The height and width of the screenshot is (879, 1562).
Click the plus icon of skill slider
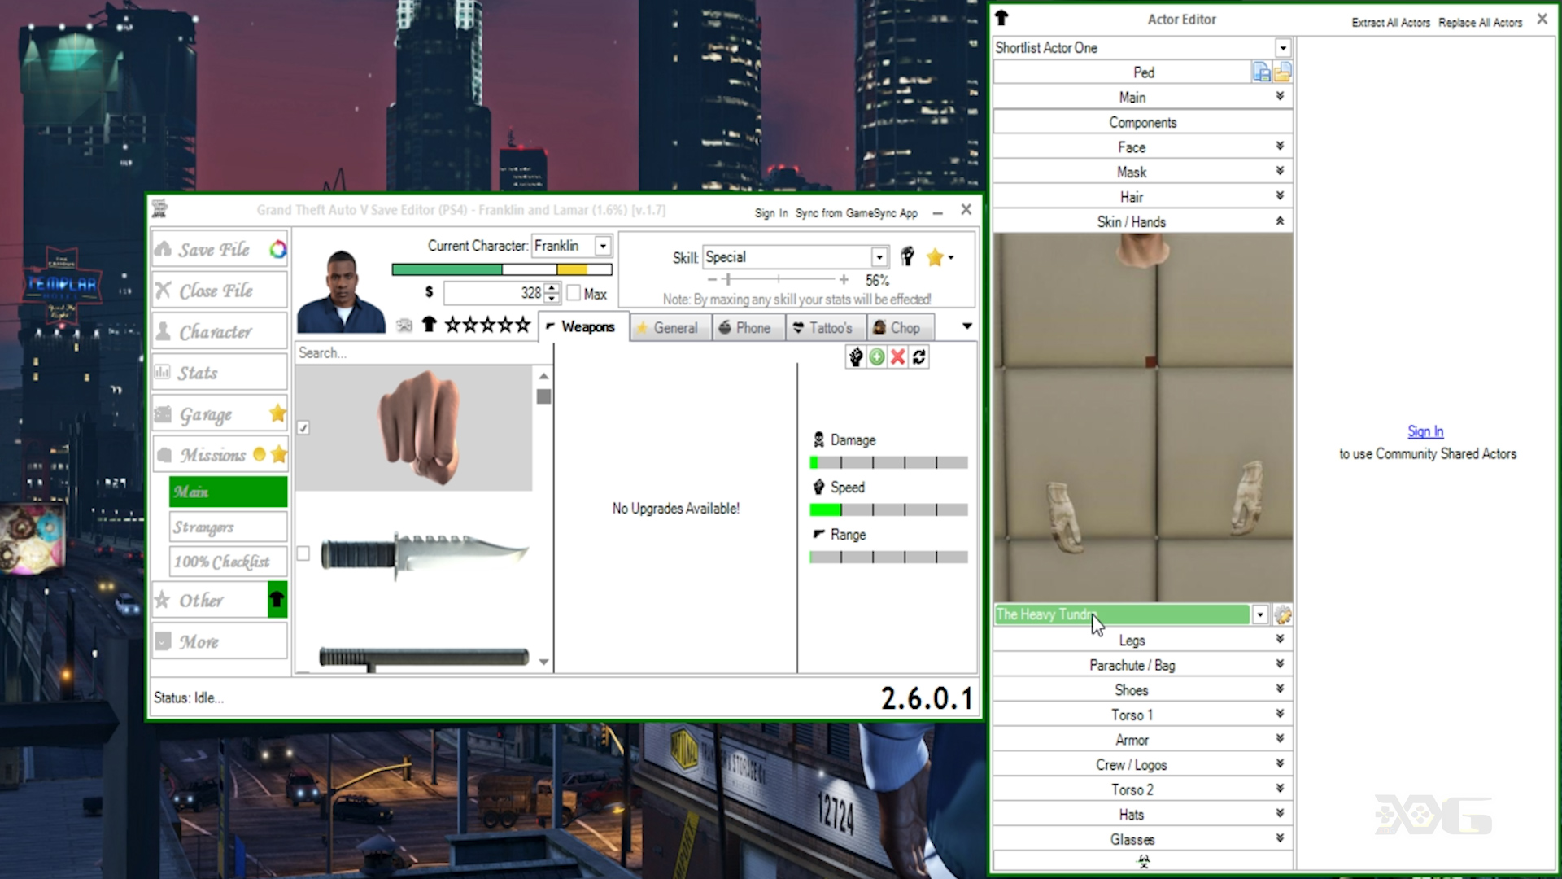[844, 280]
